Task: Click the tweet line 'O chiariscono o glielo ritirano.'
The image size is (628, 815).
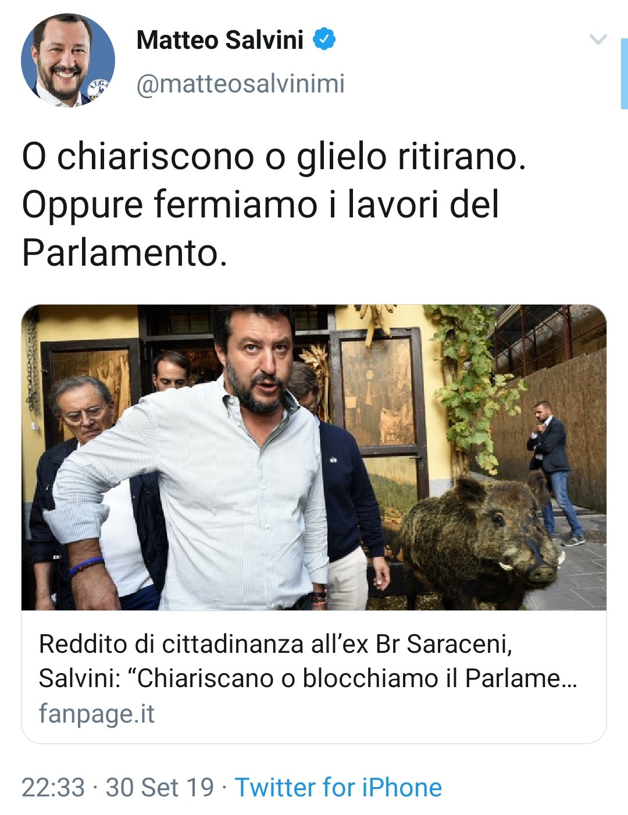Action: click(x=274, y=156)
